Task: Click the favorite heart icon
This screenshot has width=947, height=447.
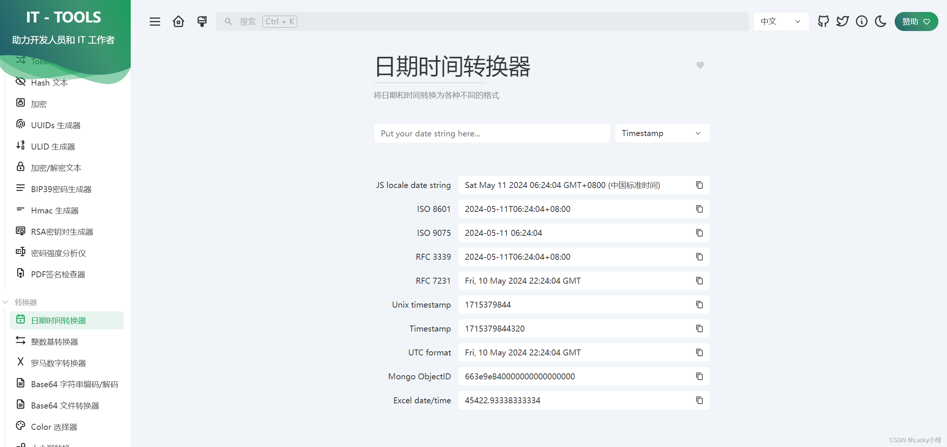Action: click(x=700, y=65)
